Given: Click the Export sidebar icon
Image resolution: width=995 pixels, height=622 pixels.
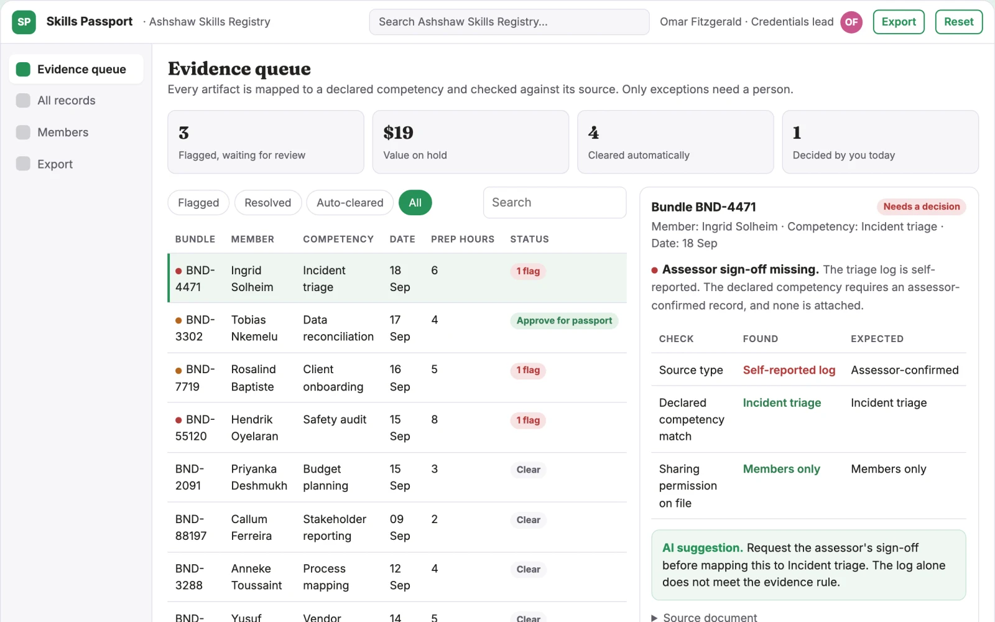Looking at the screenshot, I should (x=23, y=164).
